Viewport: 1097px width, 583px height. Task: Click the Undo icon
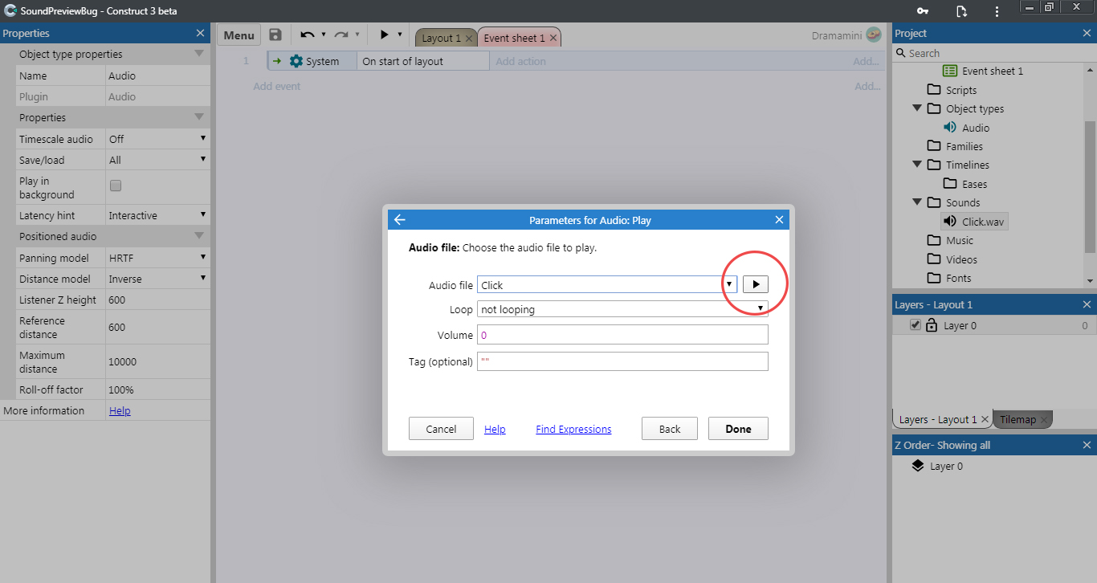pos(305,35)
